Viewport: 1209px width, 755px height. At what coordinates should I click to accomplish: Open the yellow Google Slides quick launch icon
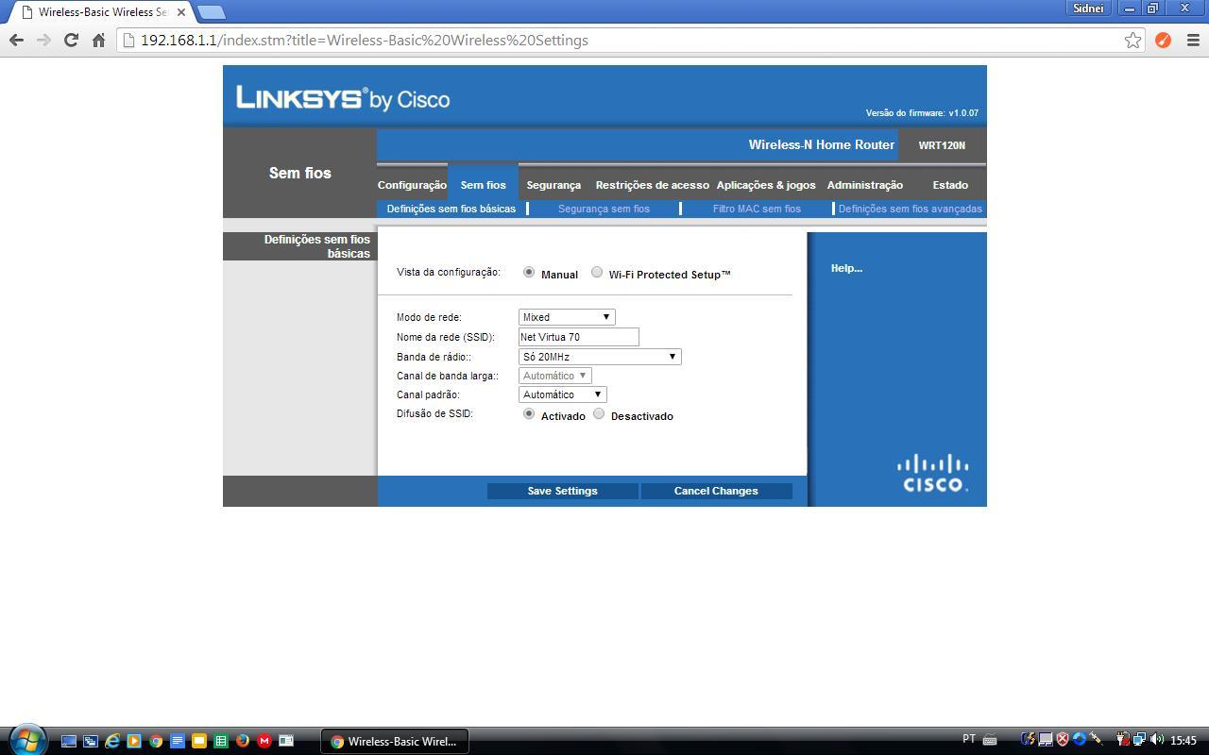point(199,741)
